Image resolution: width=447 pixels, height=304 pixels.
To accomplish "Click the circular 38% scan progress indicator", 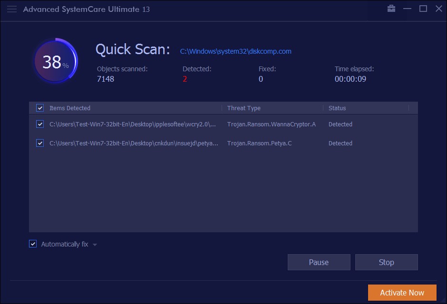I will point(56,61).
